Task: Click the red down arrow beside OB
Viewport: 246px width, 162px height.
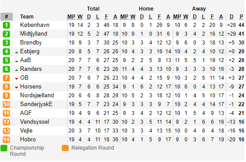Action: point(16,79)
